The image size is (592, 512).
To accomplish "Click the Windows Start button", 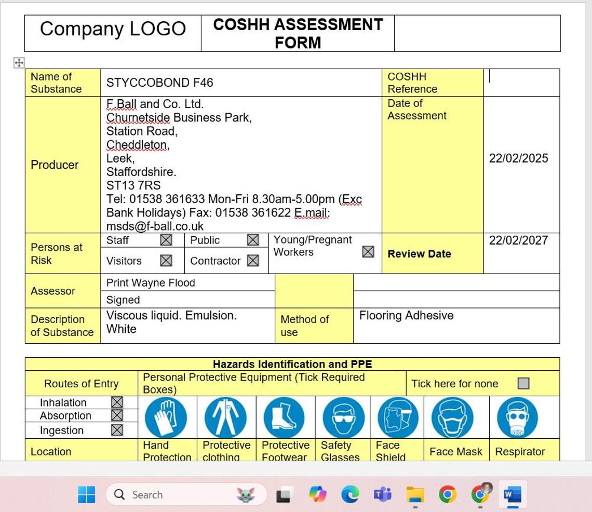I will click(x=86, y=494).
